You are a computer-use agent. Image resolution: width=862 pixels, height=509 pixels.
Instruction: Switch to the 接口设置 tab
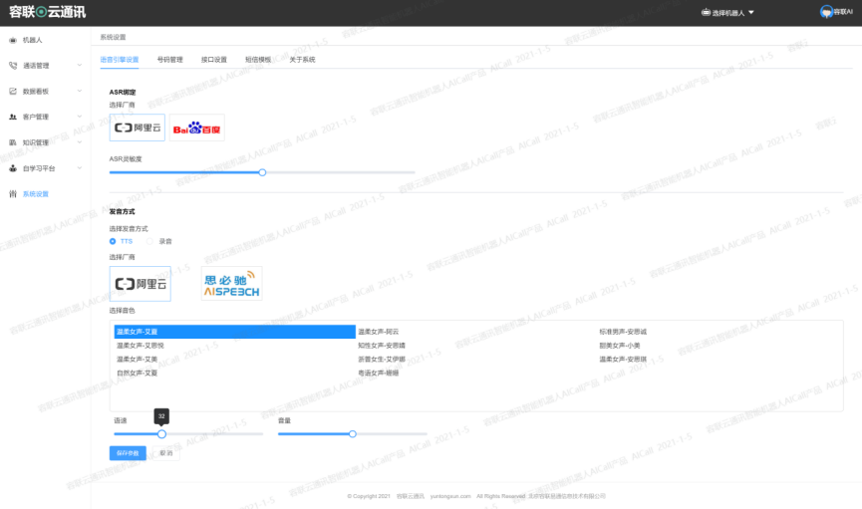tap(214, 60)
